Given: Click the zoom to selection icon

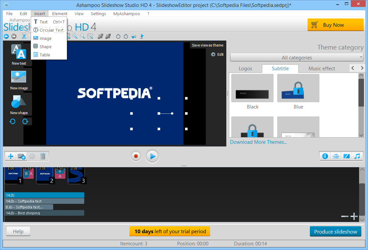Looking at the screenshot, I should point(90,36).
